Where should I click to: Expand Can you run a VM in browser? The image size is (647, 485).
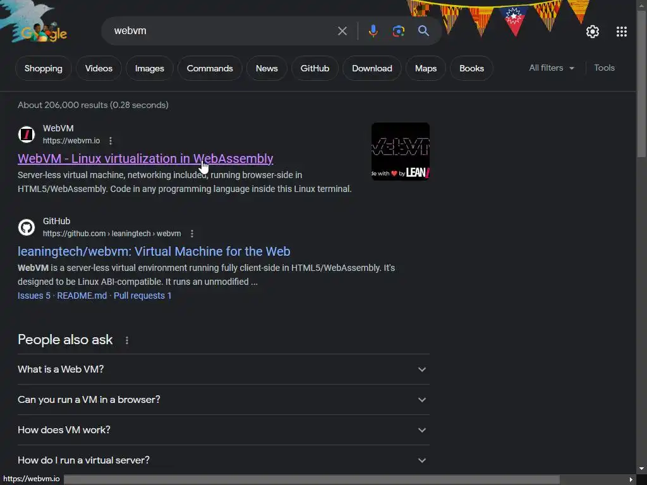point(223,400)
